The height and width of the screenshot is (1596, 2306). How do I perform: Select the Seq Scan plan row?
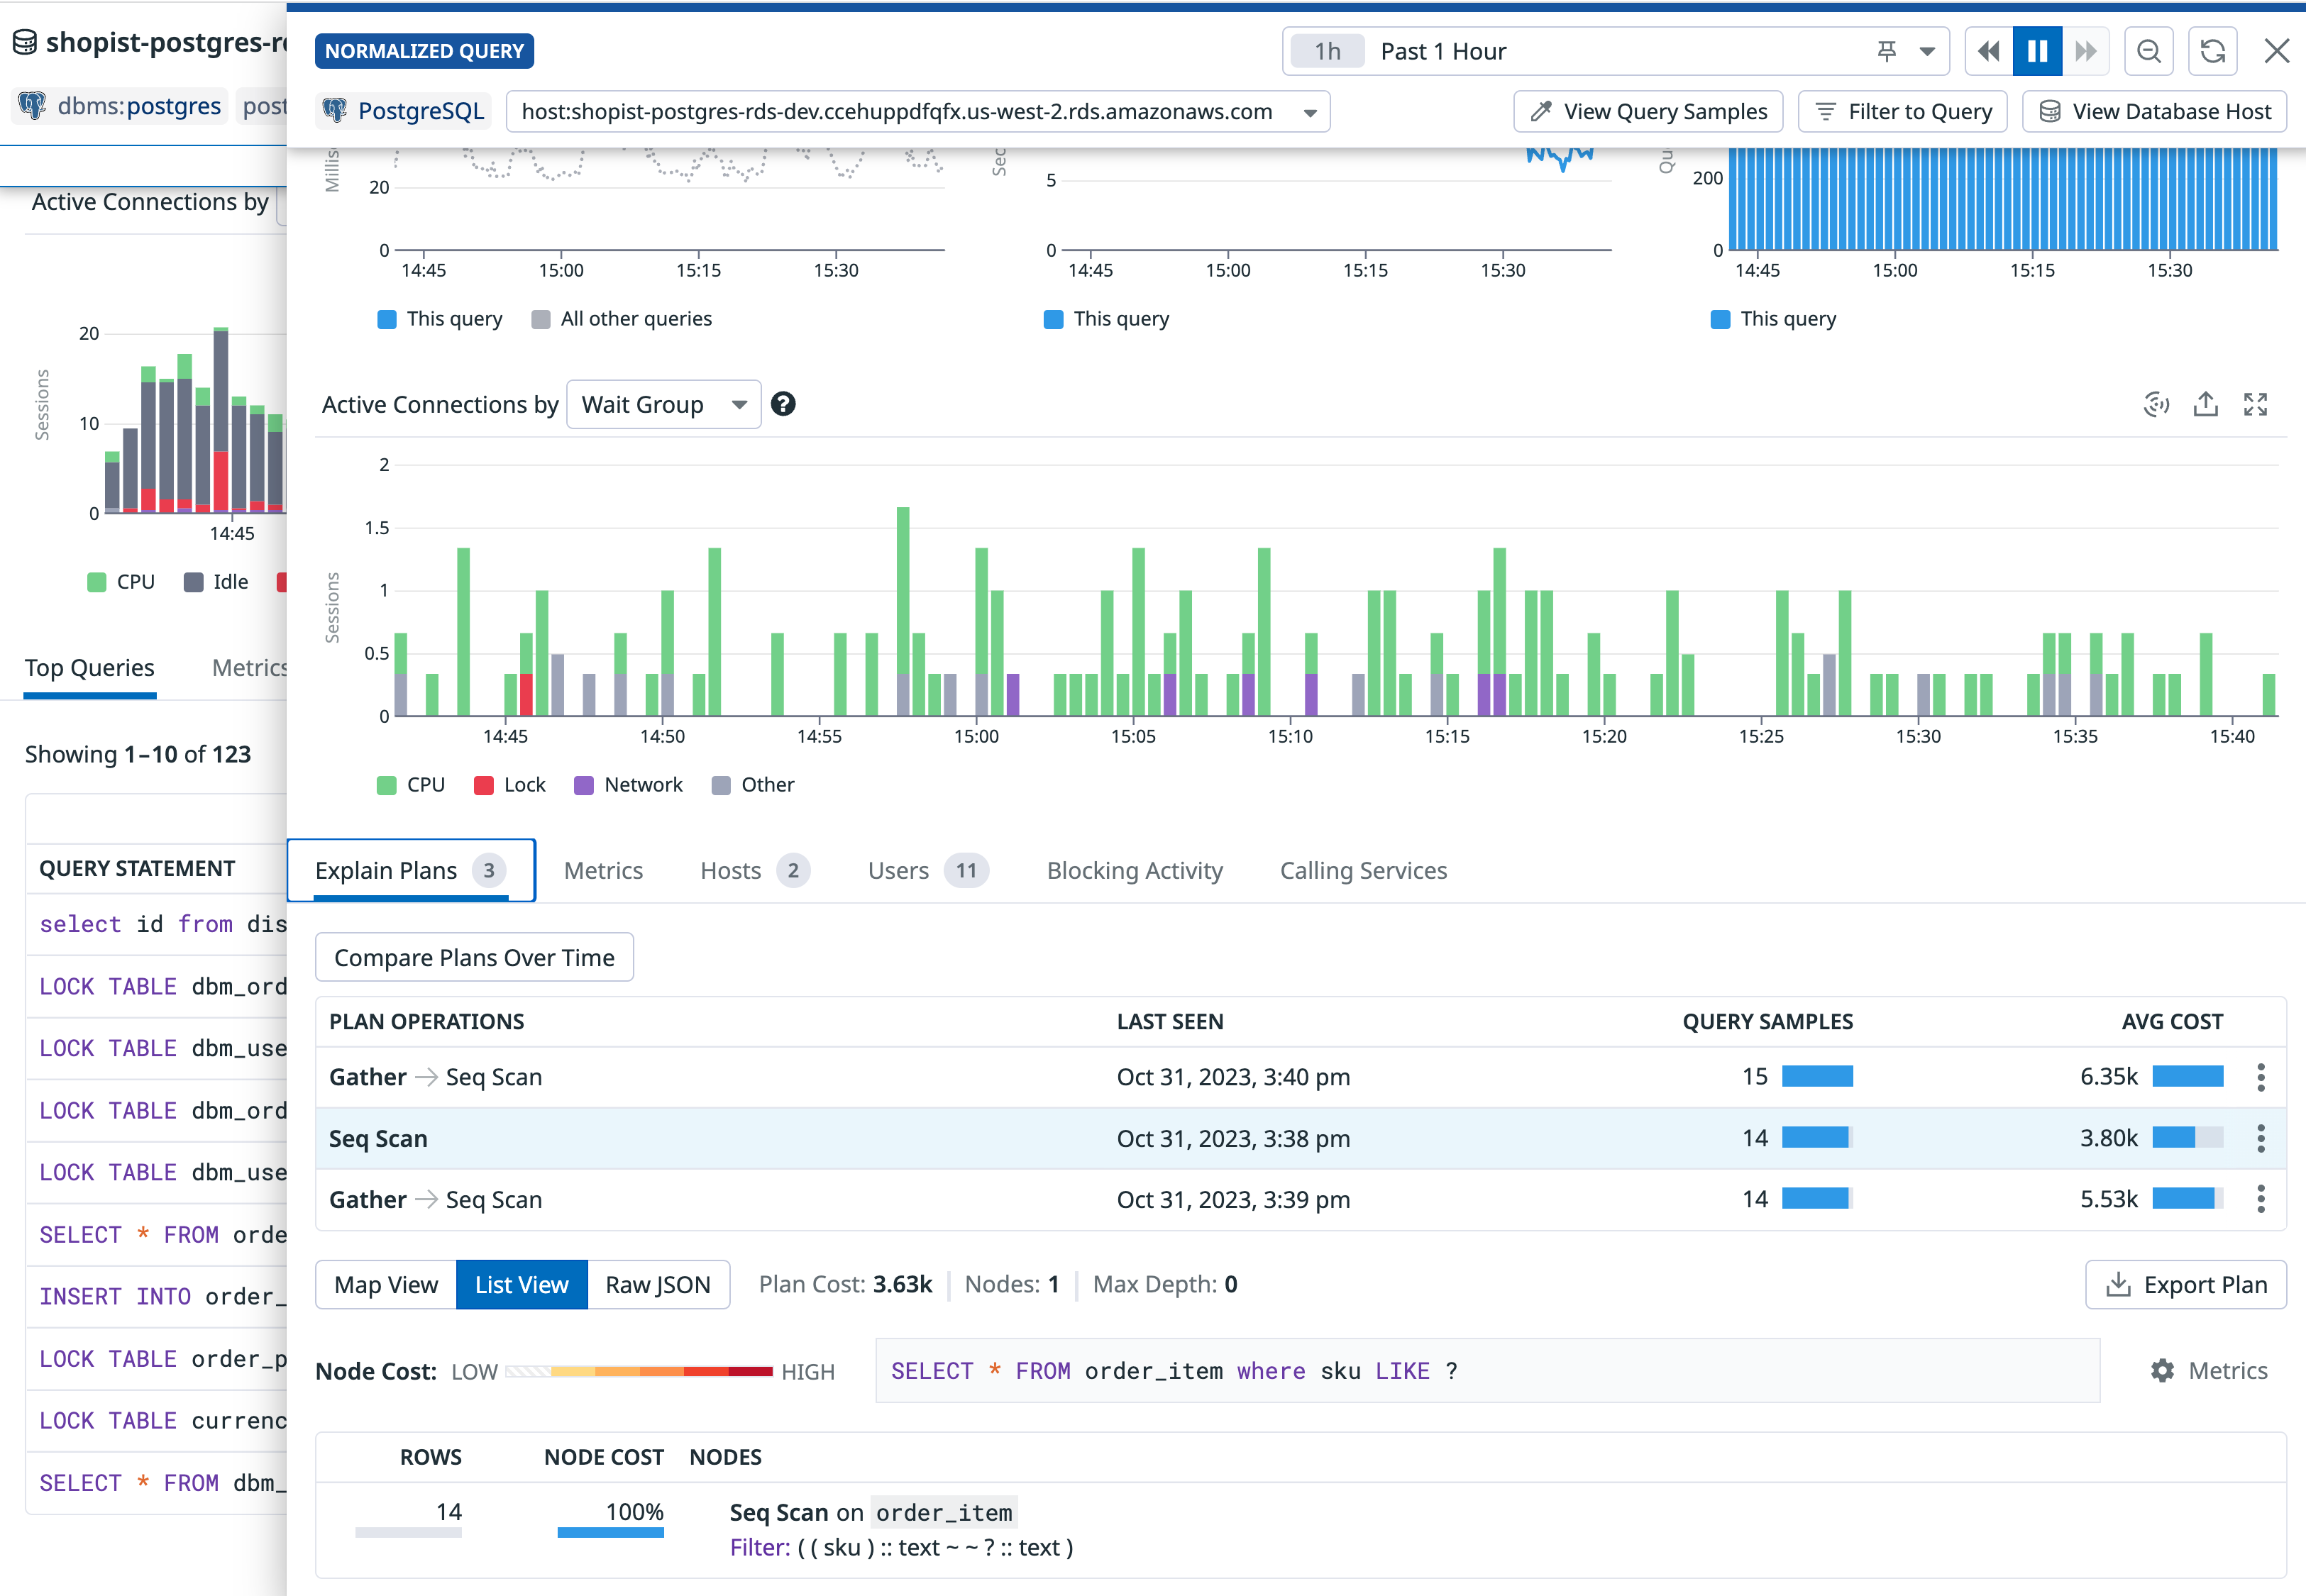[x=1300, y=1138]
